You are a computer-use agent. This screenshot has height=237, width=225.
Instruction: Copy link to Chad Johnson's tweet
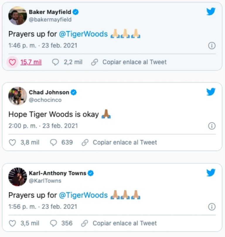pos(119,142)
